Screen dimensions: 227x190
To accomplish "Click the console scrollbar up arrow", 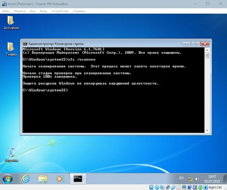I will [207, 50].
